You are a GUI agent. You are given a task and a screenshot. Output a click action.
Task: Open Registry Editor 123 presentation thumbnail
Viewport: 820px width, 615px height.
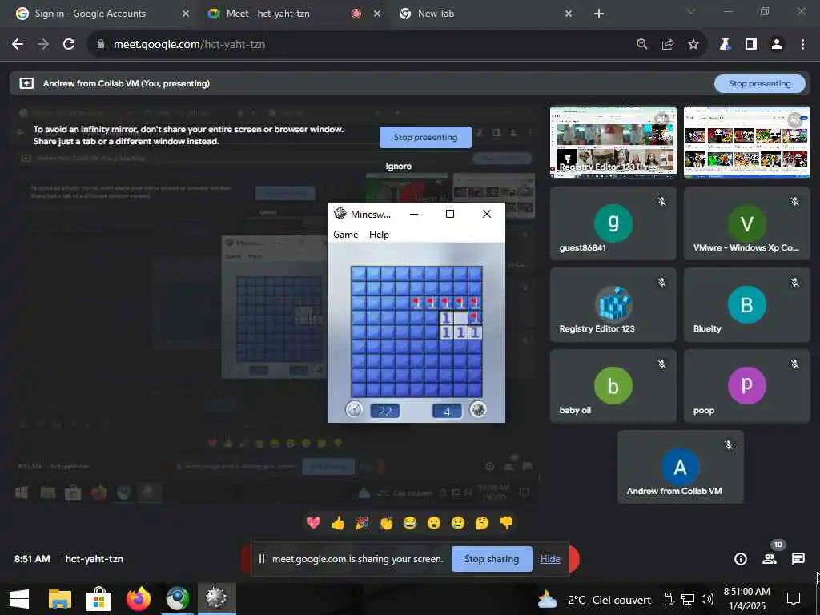click(x=613, y=142)
